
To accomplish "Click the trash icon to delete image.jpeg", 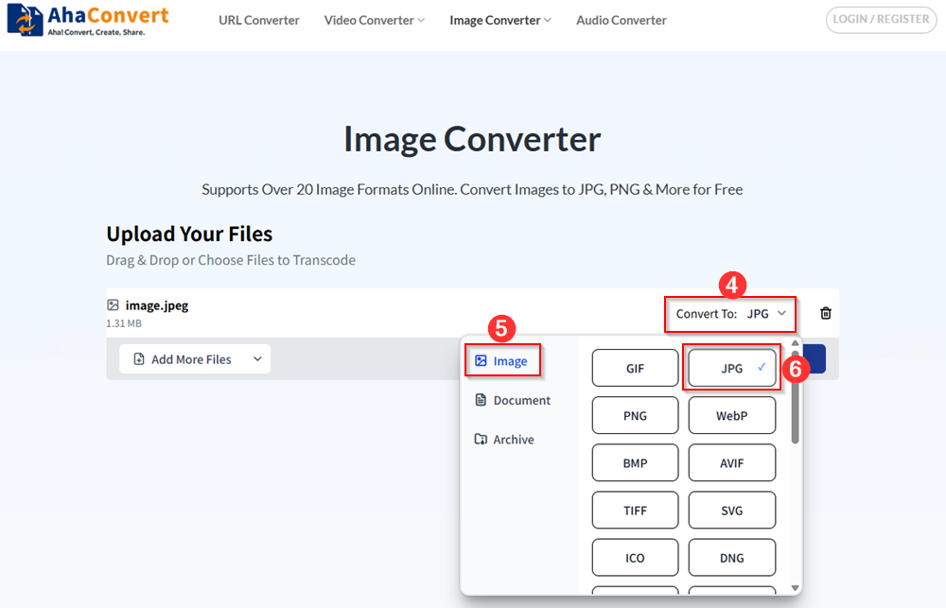I will tap(825, 312).
